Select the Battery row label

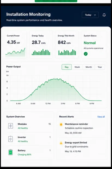pos(22,150)
